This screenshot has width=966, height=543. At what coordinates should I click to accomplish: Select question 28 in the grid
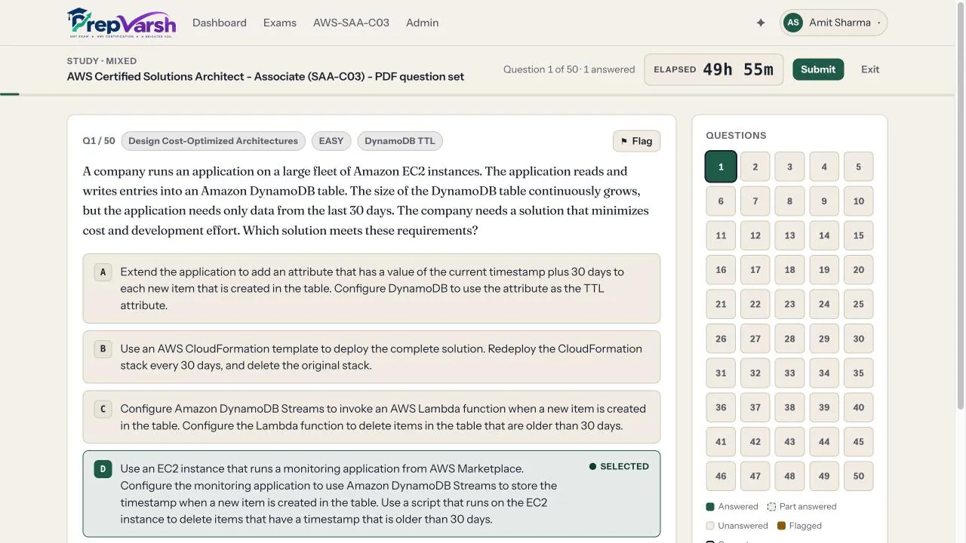click(x=789, y=339)
